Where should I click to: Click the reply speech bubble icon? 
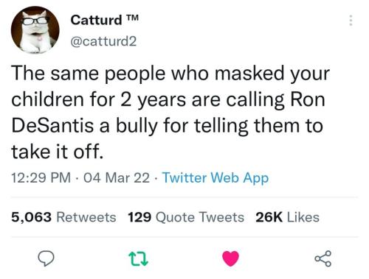(46, 258)
